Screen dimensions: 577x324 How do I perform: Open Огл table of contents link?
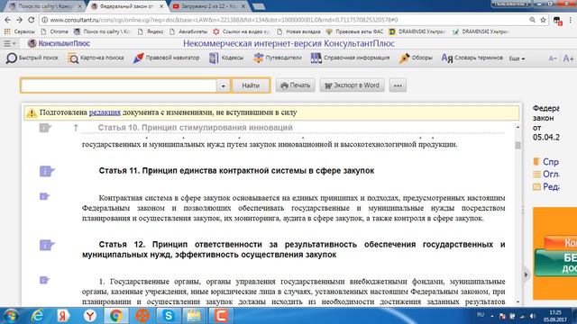pos(546,174)
